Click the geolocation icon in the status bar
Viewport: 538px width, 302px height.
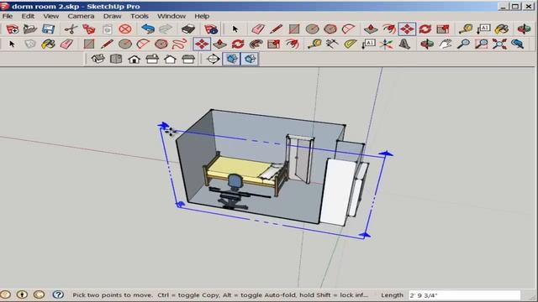5,294
